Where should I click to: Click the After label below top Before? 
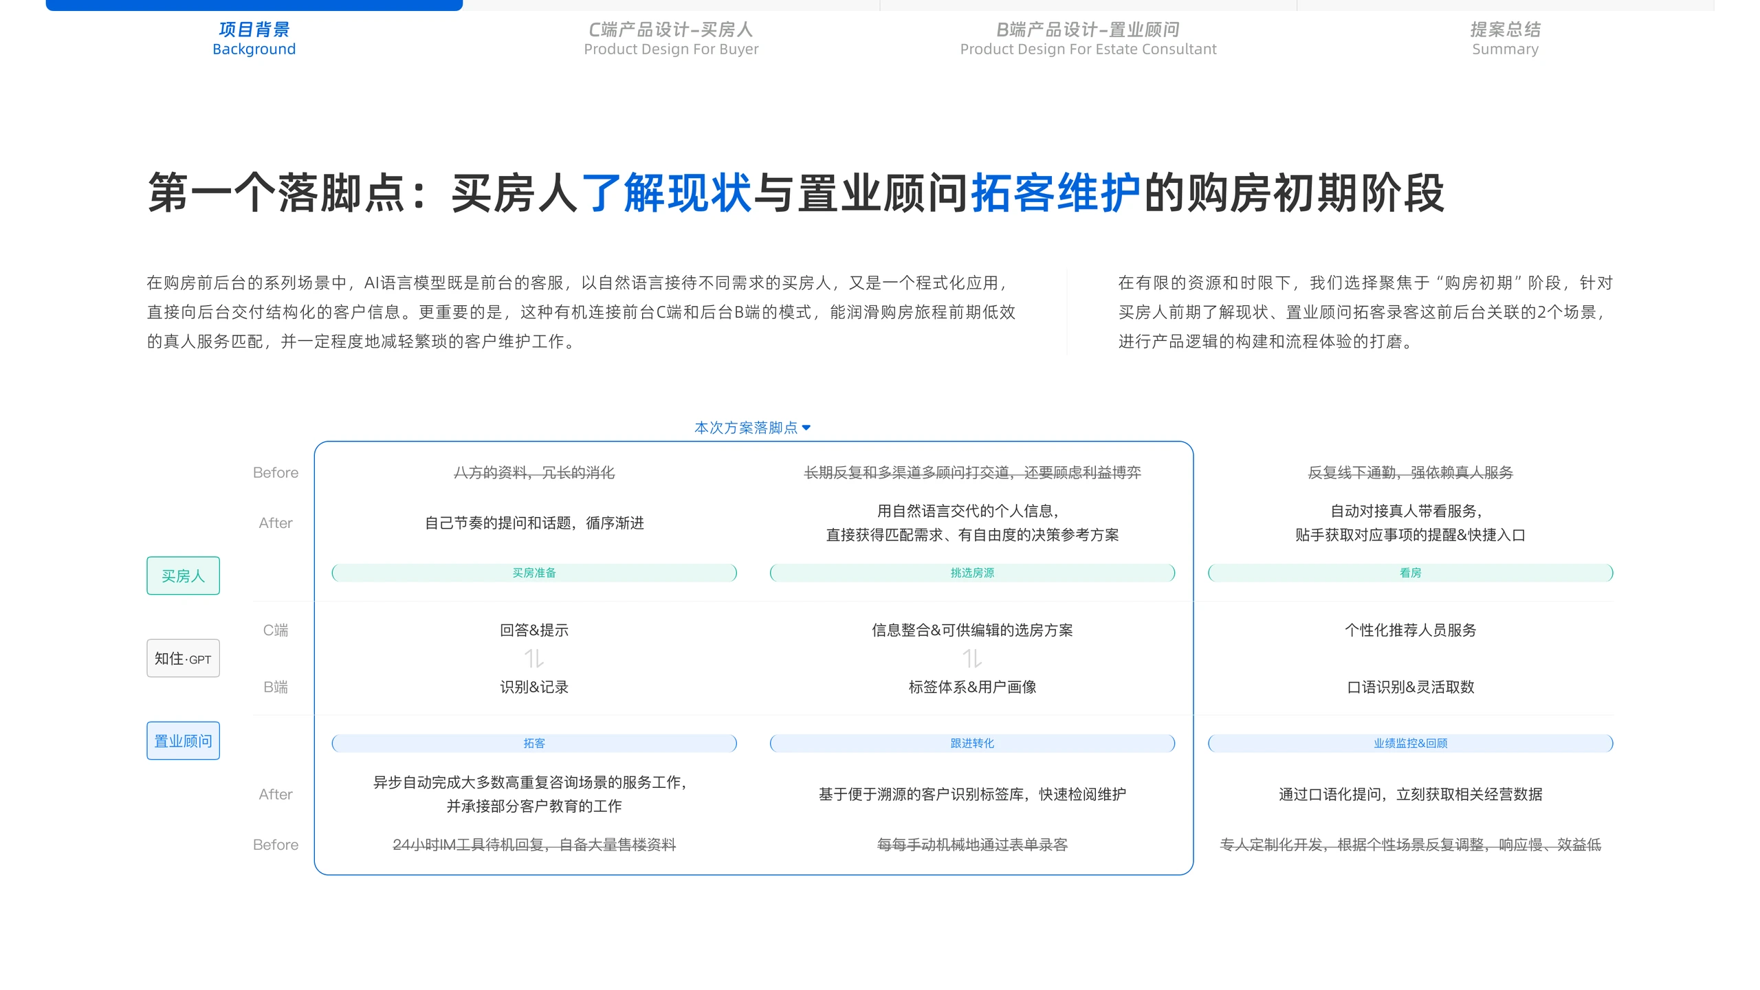coord(276,523)
